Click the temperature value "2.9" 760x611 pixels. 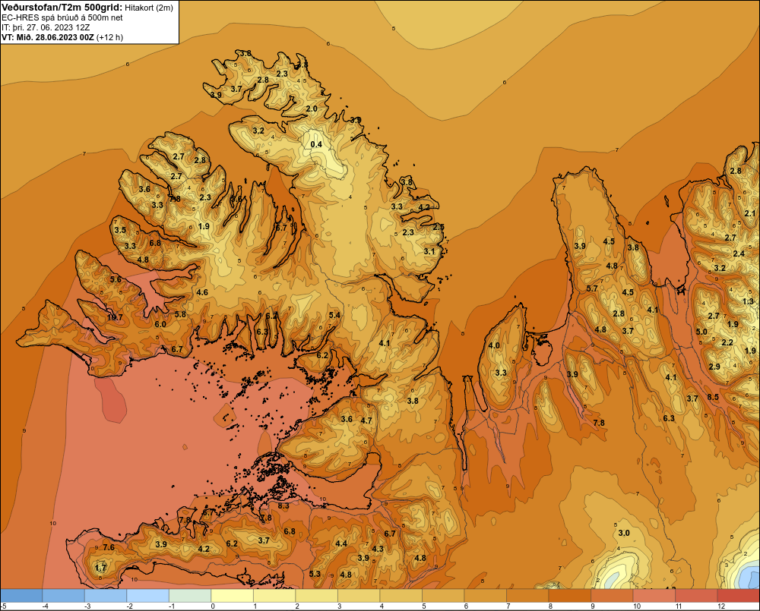(714, 367)
